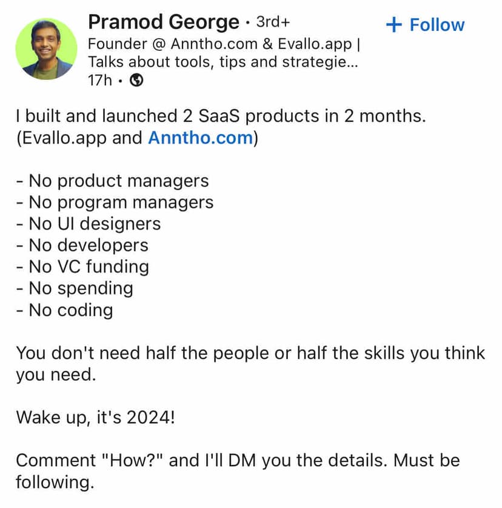Open the Anntho.com hyperlink in the post
Image resolution: width=502 pixels, height=508 pixels.
click(200, 138)
